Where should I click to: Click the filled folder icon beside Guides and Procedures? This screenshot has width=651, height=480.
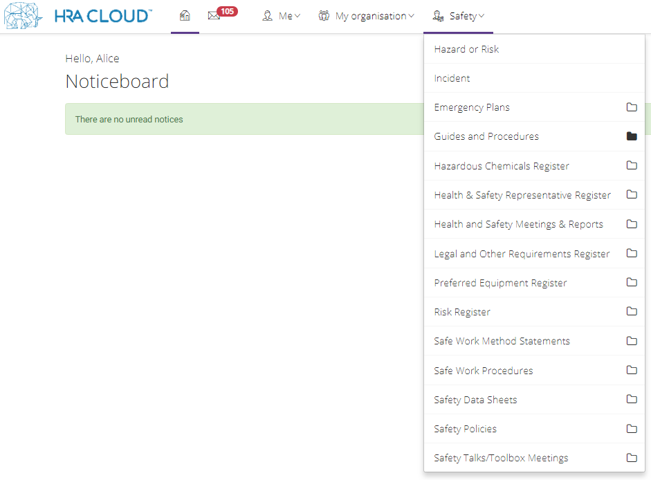pos(632,136)
